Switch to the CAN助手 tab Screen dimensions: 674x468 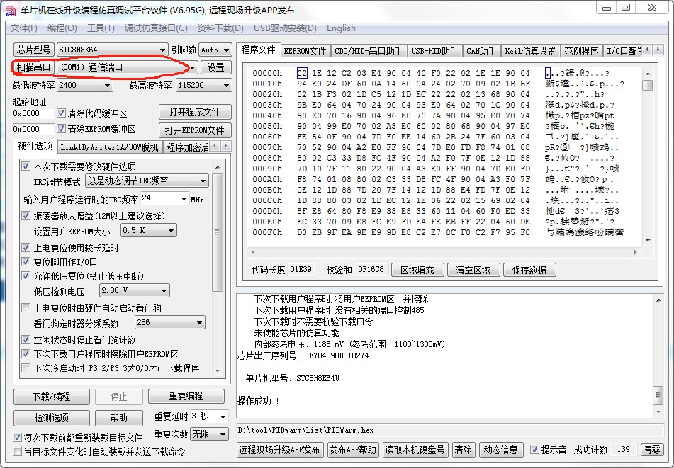[x=481, y=51]
